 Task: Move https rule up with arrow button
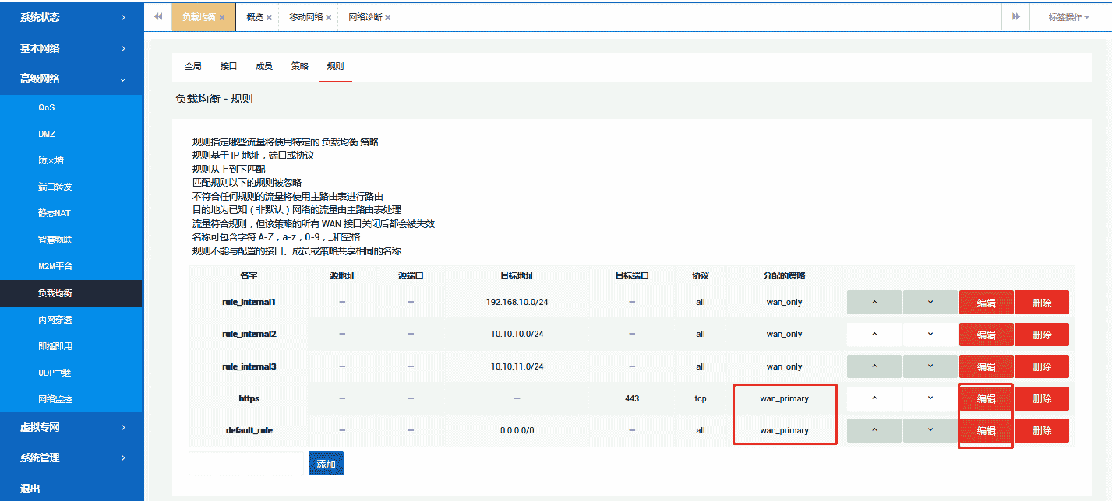[874, 398]
